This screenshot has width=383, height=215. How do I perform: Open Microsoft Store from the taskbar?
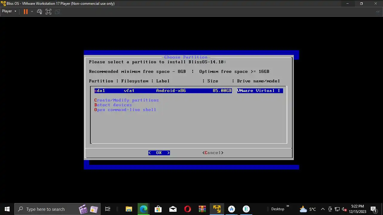point(158,209)
